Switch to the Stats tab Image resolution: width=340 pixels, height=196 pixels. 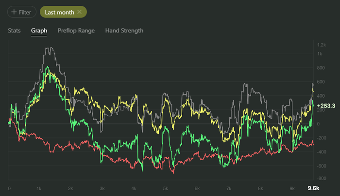pos(15,30)
